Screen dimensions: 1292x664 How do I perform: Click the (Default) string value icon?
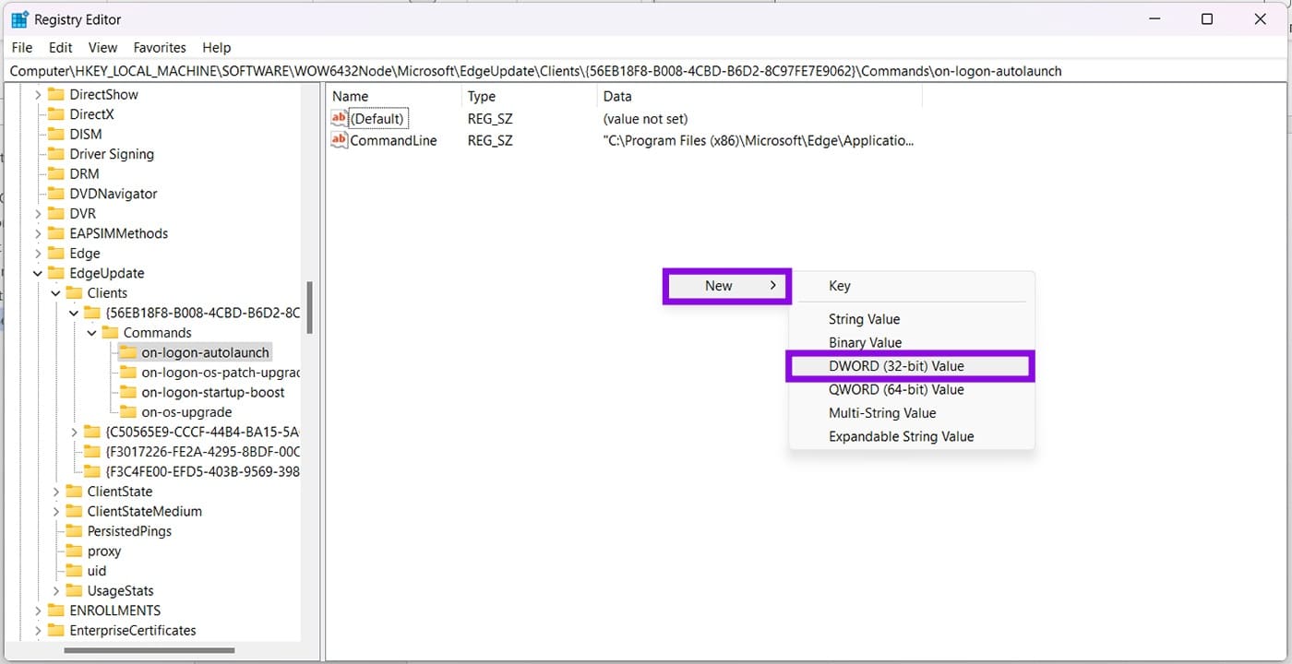click(x=340, y=118)
